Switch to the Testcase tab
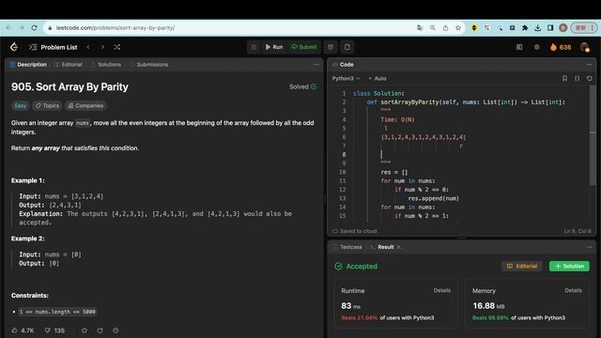 pyautogui.click(x=347, y=247)
